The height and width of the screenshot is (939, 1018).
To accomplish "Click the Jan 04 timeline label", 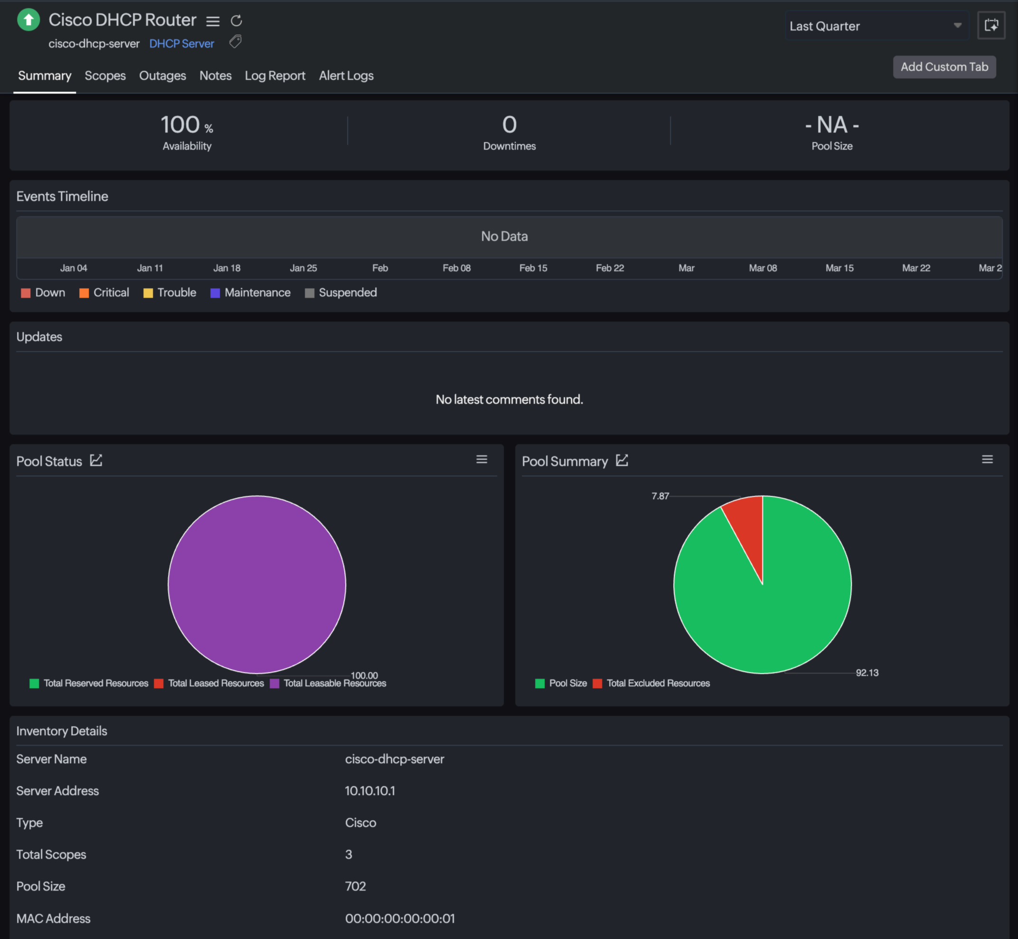I will (x=74, y=268).
